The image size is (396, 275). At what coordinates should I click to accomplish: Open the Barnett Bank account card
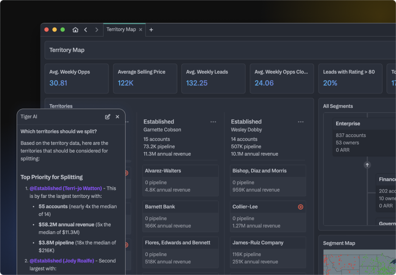180,216
